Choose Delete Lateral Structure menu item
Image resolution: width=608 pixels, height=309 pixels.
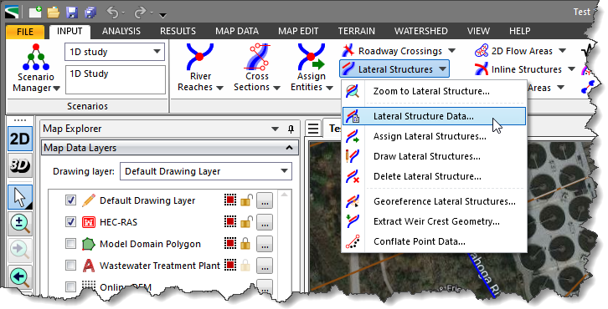(434, 176)
